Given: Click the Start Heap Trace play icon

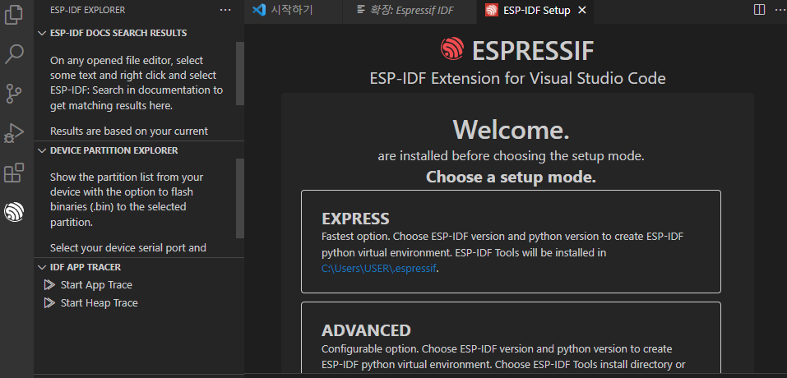Looking at the screenshot, I should pyautogui.click(x=49, y=302).
